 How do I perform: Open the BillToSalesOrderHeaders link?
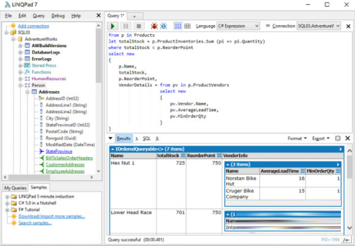(x=69, y=158)
